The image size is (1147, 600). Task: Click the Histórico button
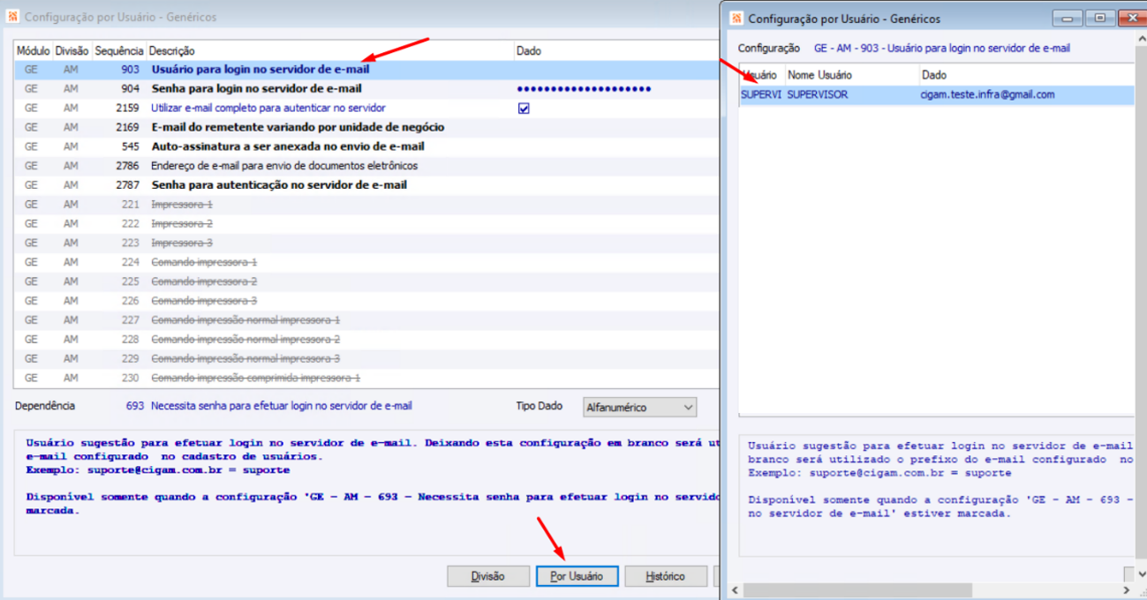tap(666, 576)
